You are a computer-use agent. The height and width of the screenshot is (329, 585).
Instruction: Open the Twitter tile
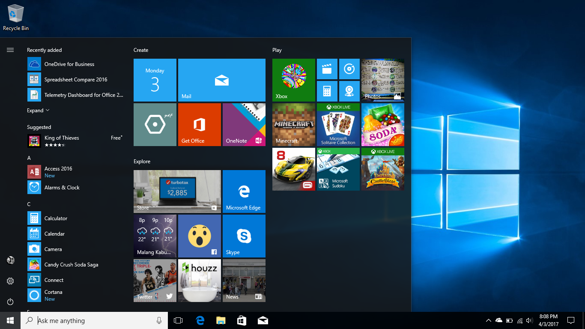tap(155, 281)
